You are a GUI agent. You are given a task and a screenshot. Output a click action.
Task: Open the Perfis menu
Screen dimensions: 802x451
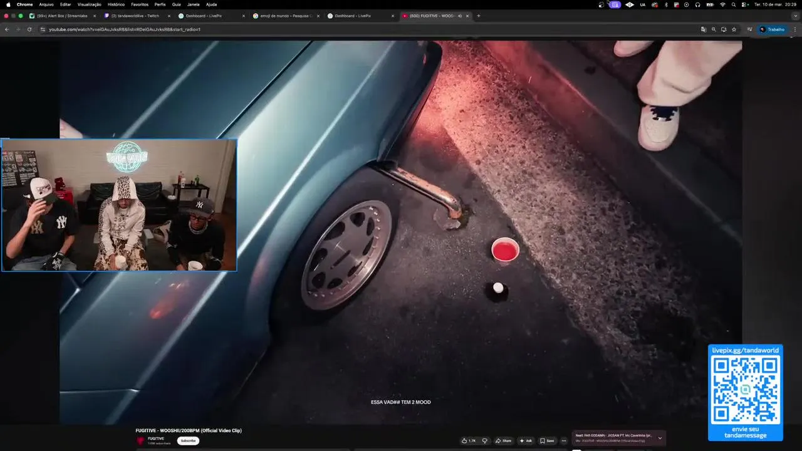160,4
